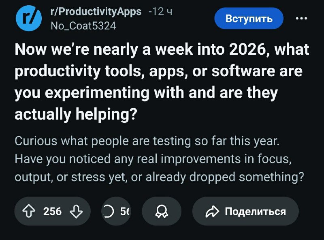Click the Поделиться share label
The width and height of the screenshot is (324, 240).
[255, 211]
